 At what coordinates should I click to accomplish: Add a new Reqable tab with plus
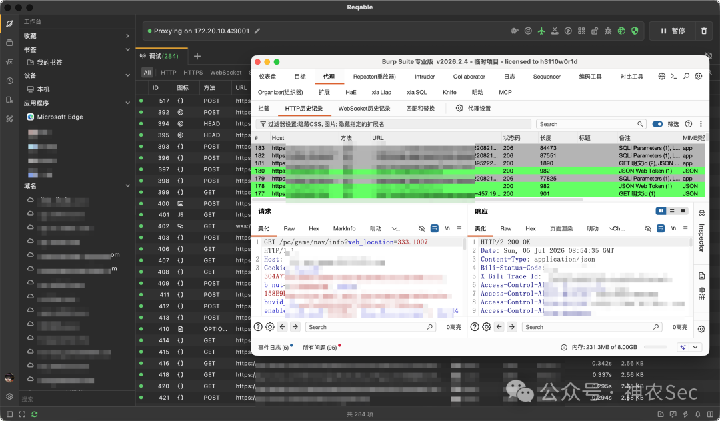[197, 56]
